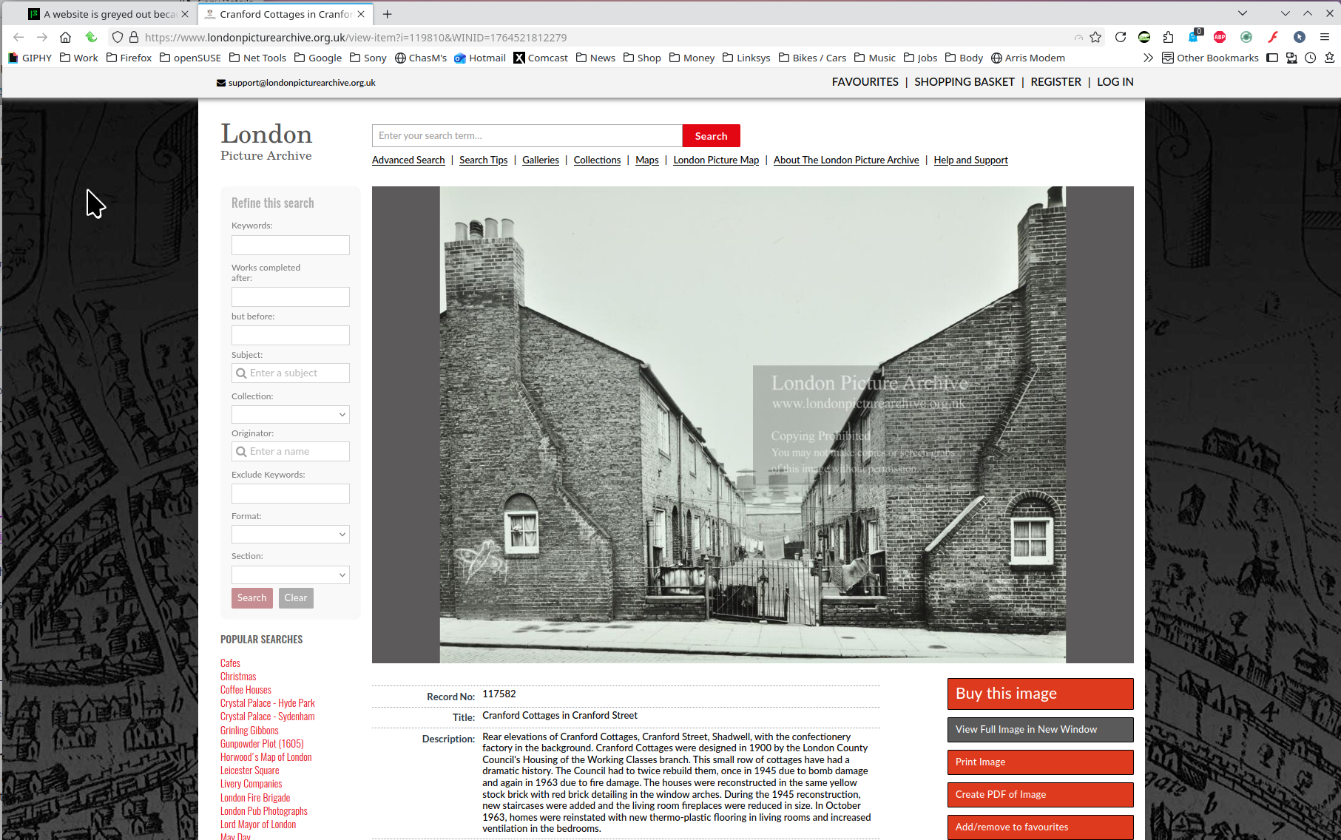Open the Ghostery extension icon
The image size is (1341, 840).
[x=1195, y=37]
